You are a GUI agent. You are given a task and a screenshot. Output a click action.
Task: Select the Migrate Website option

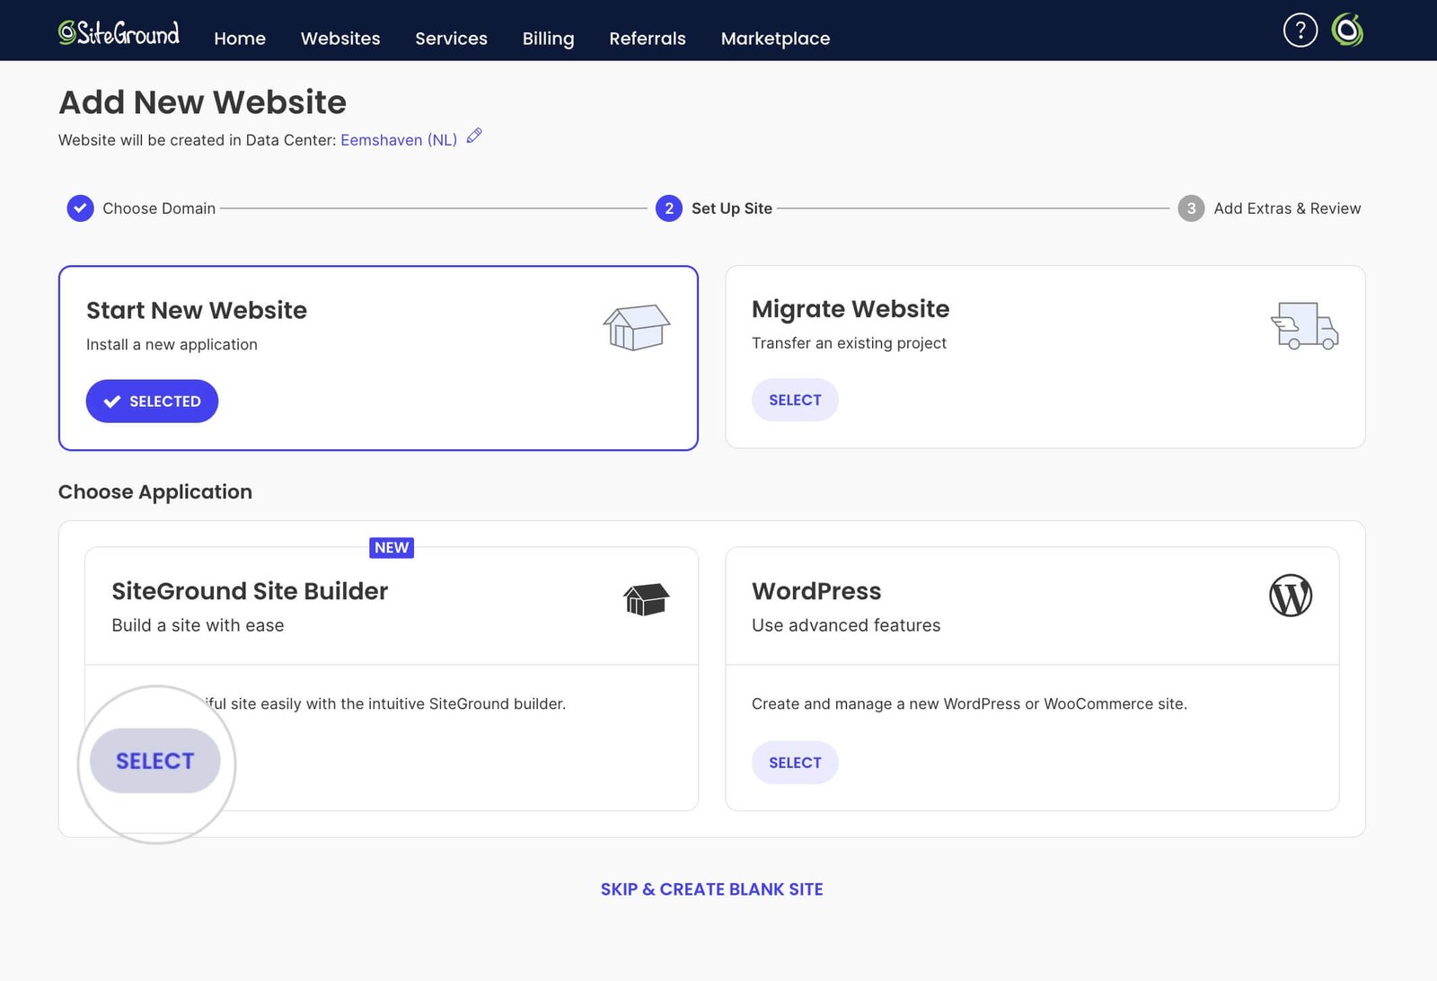[795, 400]
